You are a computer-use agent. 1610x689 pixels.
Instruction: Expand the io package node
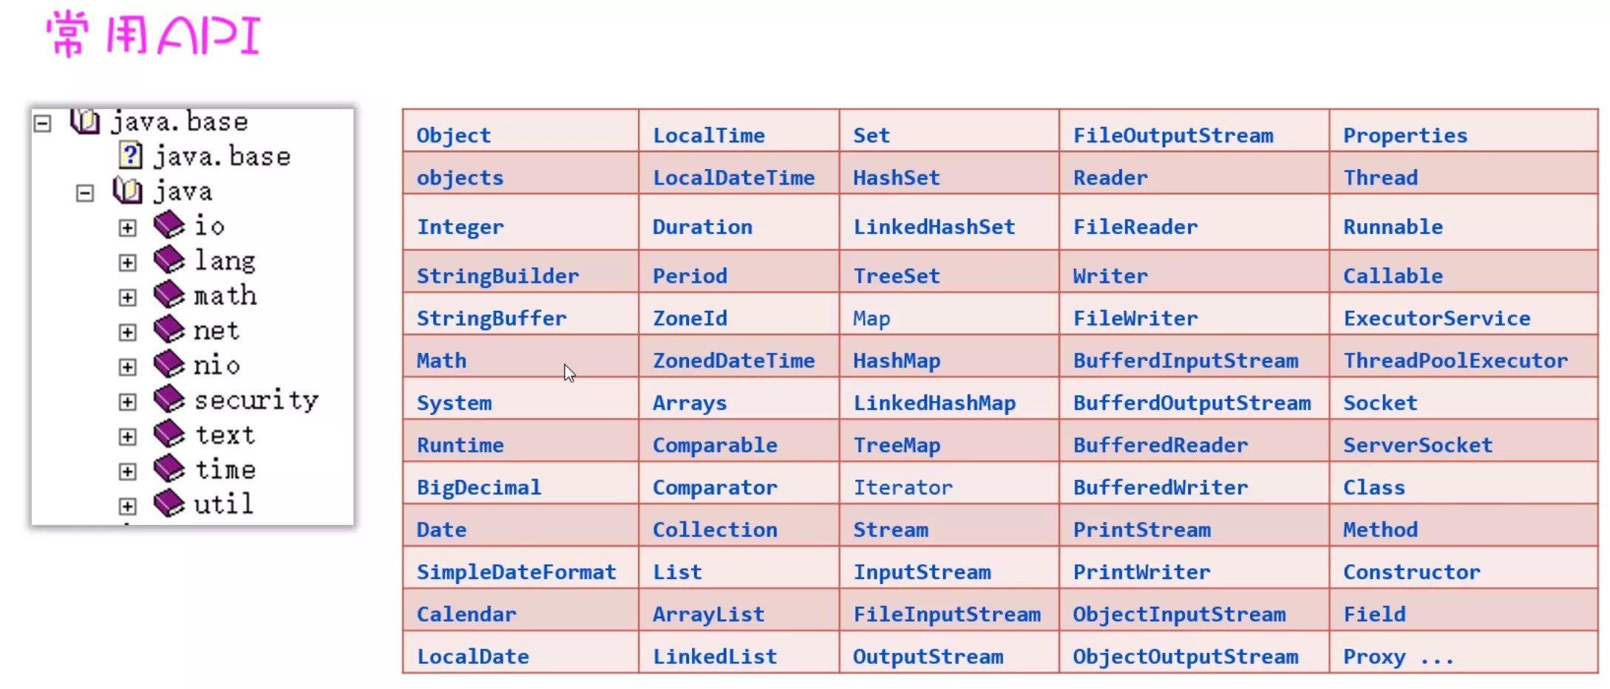coord(127,228)
